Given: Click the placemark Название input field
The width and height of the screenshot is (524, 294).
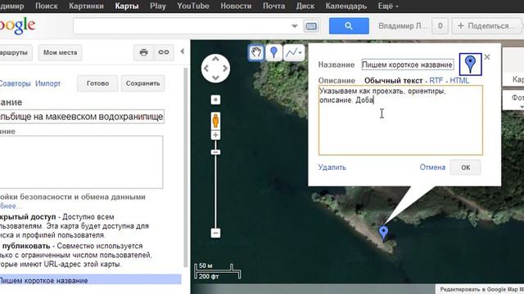Looking at the screenshot, I should (408, 65).
